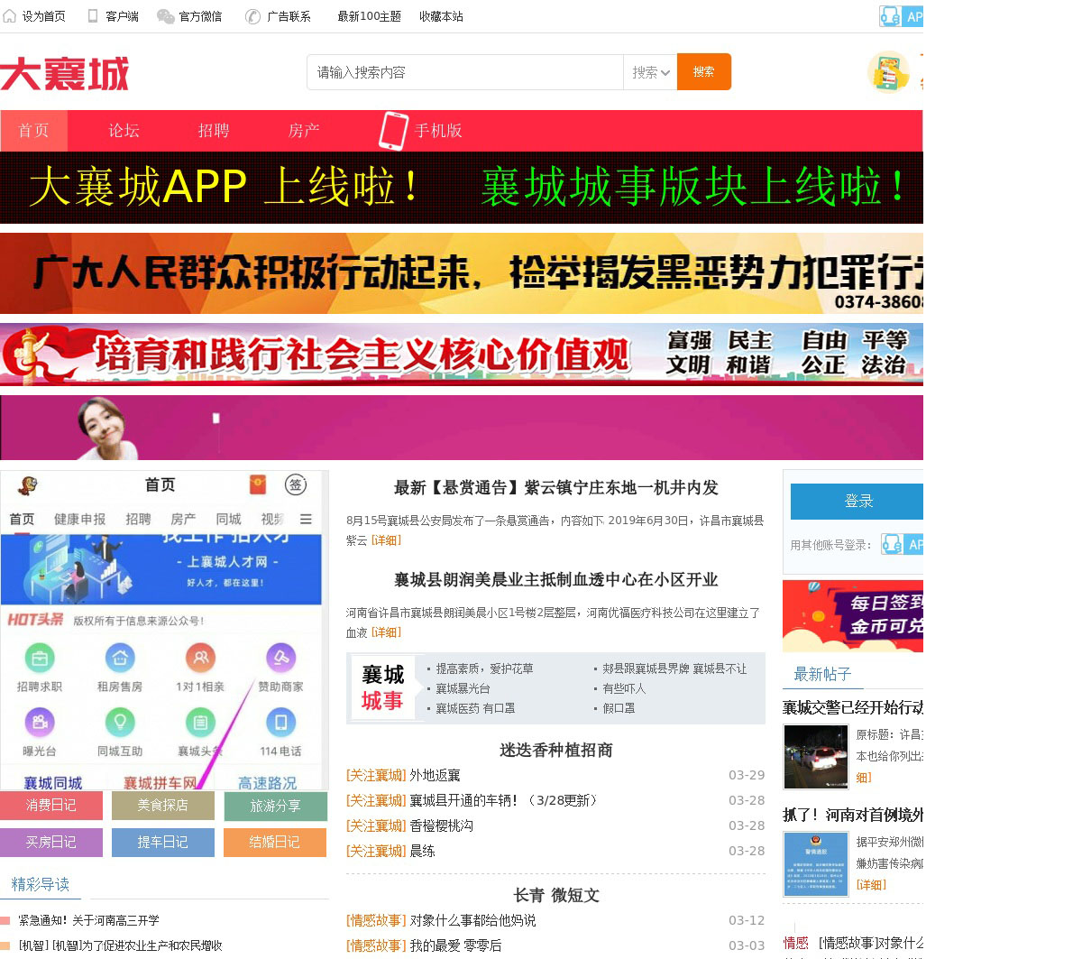Click the 赞助商家 gavel icon
Image resolution: width=1082 pixels, height=959 pixels.
(x=280, y=659)
